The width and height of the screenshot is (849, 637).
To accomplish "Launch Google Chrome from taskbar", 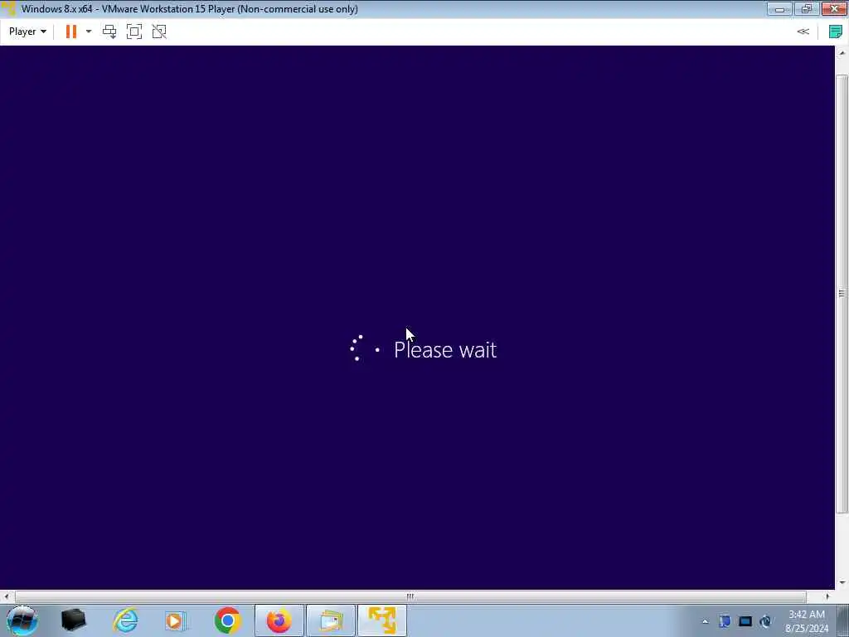I will [x=227, y=620].
